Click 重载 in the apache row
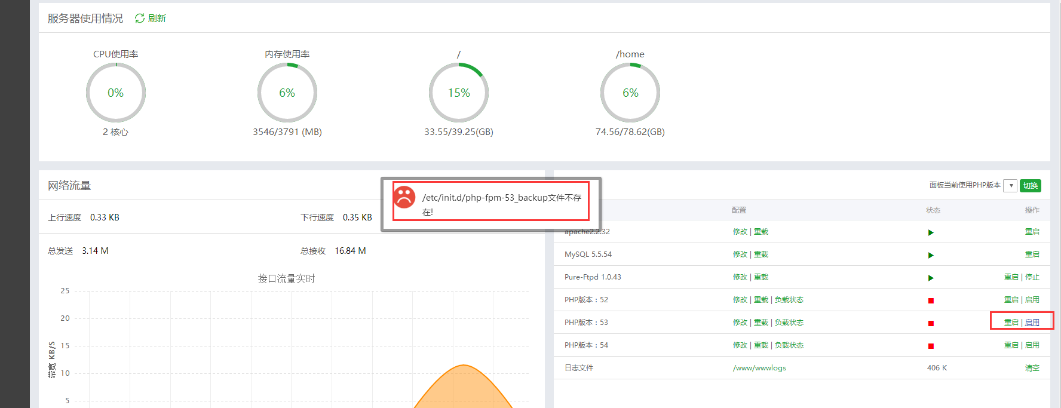 761,232
